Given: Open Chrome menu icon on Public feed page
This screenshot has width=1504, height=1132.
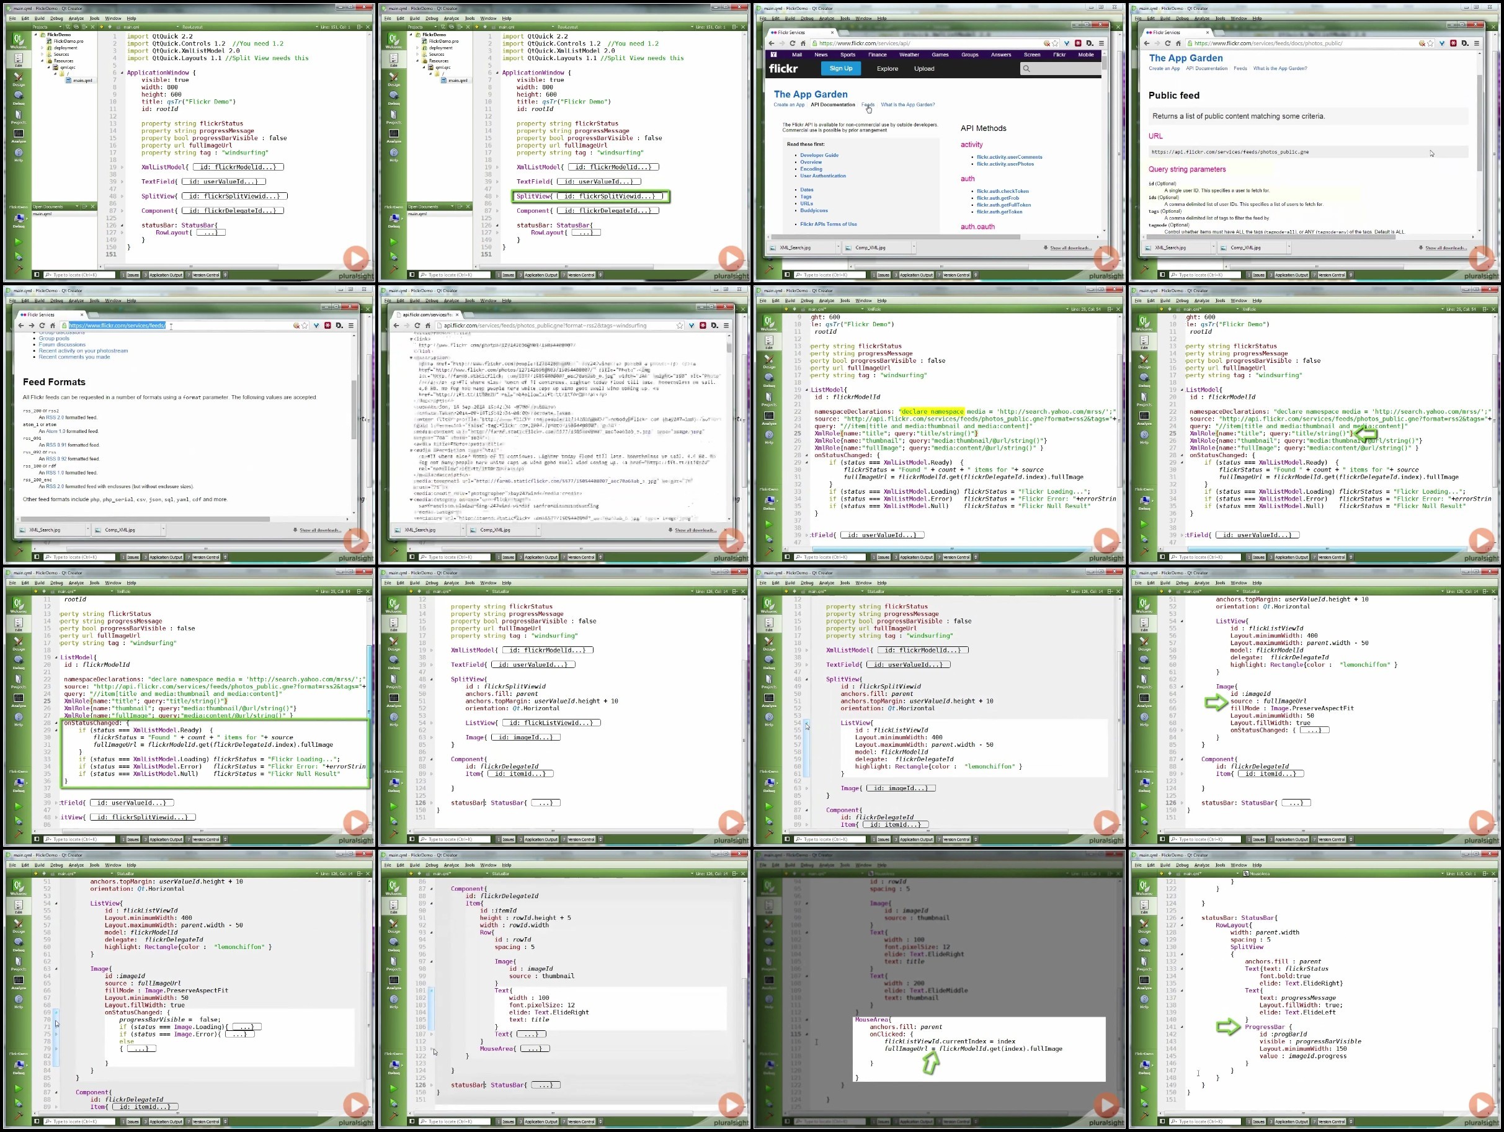Looking at the screenshot, I should (x=1476, y=43).
